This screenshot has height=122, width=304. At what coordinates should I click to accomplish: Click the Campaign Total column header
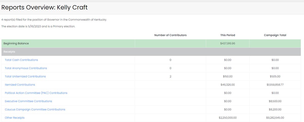point(275,35)
